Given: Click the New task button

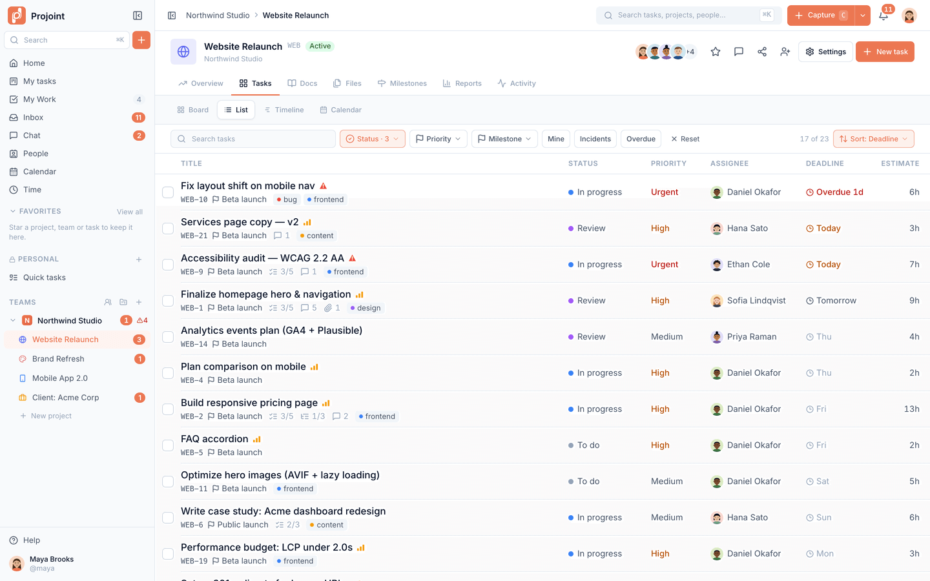Looking at the screenshot, I should pyautogui.click(x=885, y=52).
